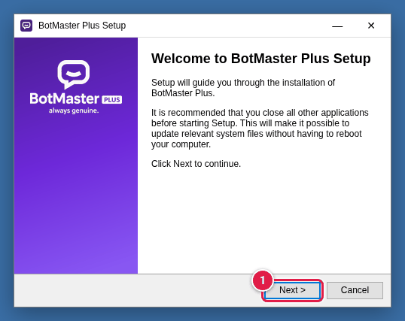Click the PLUS badge in the logo
Viewport: 405px width, 321px height.
coord(112,99)
